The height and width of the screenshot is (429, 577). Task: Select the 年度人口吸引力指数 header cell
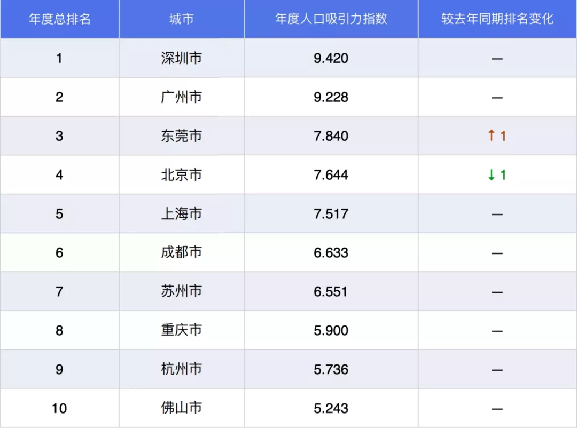331,19
